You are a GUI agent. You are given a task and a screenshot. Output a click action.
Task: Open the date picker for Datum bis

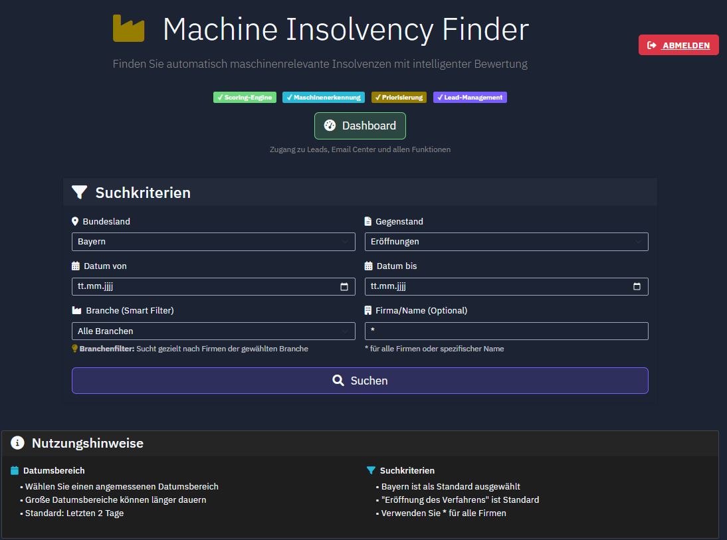pos(637,286)
